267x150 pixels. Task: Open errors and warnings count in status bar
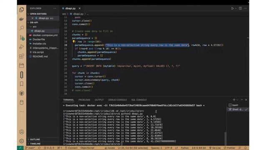point(49,148)
